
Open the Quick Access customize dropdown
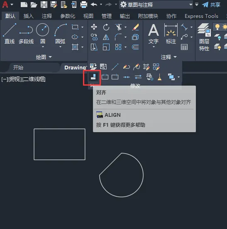click(197, 5)
